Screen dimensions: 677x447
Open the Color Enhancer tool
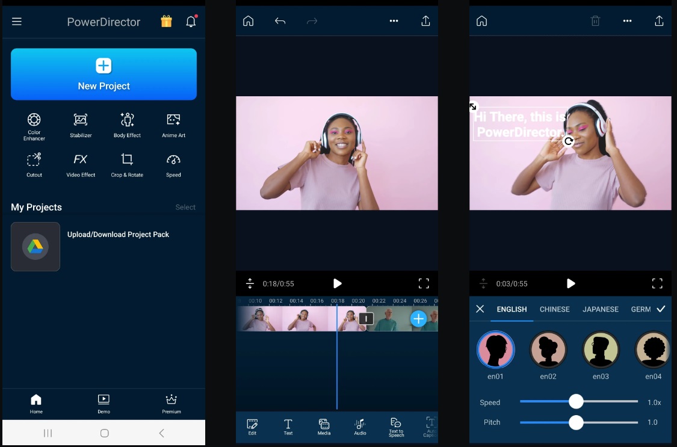34,125
